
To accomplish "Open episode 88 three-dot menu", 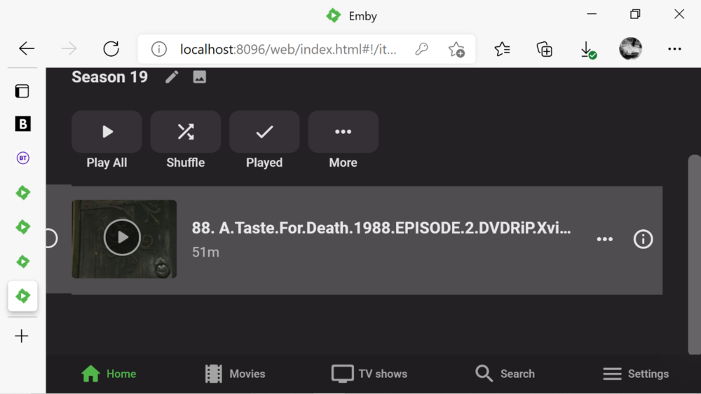I will [x=605, y=239].
